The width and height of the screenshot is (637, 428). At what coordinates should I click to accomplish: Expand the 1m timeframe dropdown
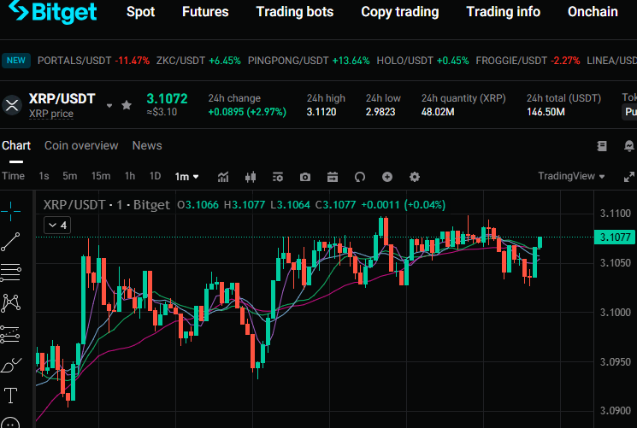pyautogui.click(x=186, y=177)
